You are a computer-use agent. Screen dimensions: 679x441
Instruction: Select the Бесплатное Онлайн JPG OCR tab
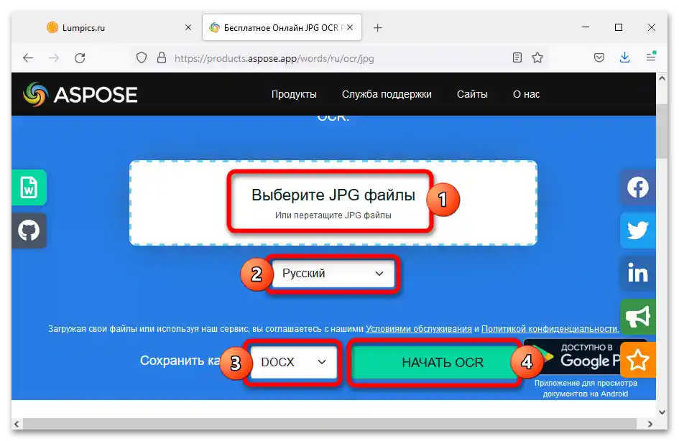[x=282, y=28]
